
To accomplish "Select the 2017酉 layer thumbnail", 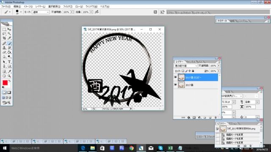I will tap(182, 85).
